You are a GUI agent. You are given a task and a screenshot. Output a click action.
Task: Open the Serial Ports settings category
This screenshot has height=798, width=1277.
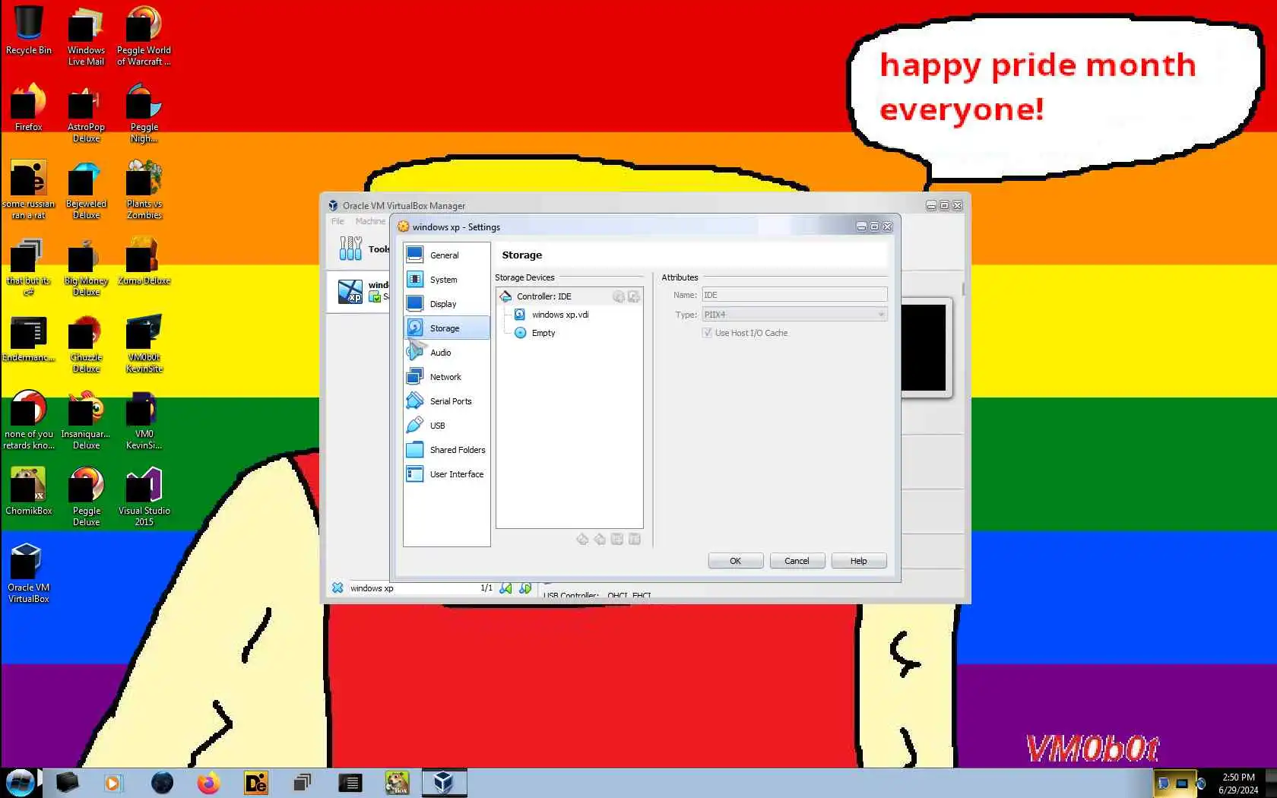coord(446,401)
